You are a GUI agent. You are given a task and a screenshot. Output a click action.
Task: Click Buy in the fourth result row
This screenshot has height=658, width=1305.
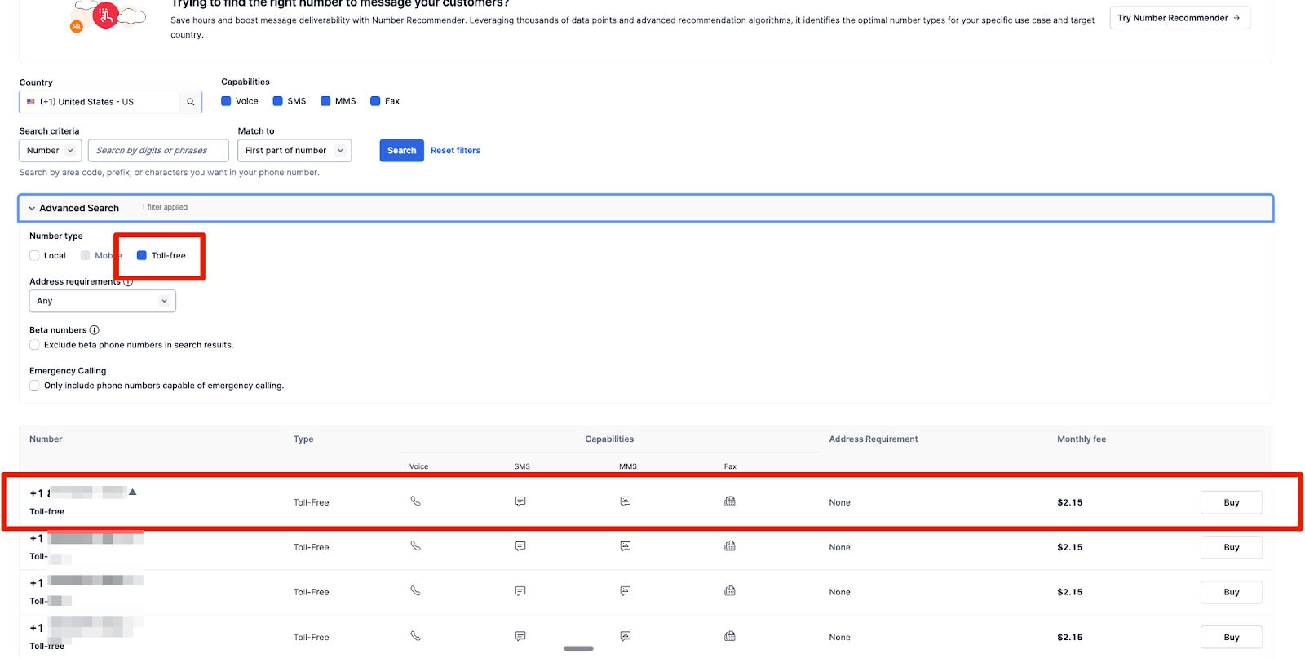tap(1231, 637)
